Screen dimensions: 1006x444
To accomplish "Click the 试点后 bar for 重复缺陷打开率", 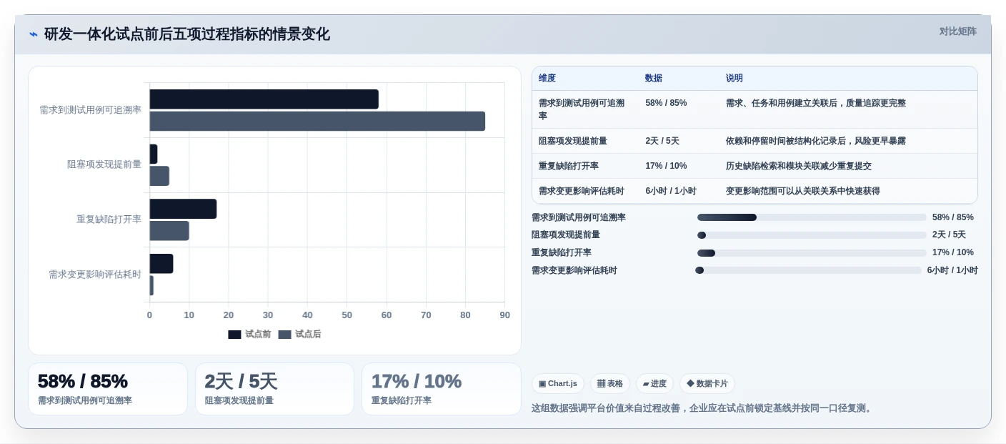I will [169, 231].
